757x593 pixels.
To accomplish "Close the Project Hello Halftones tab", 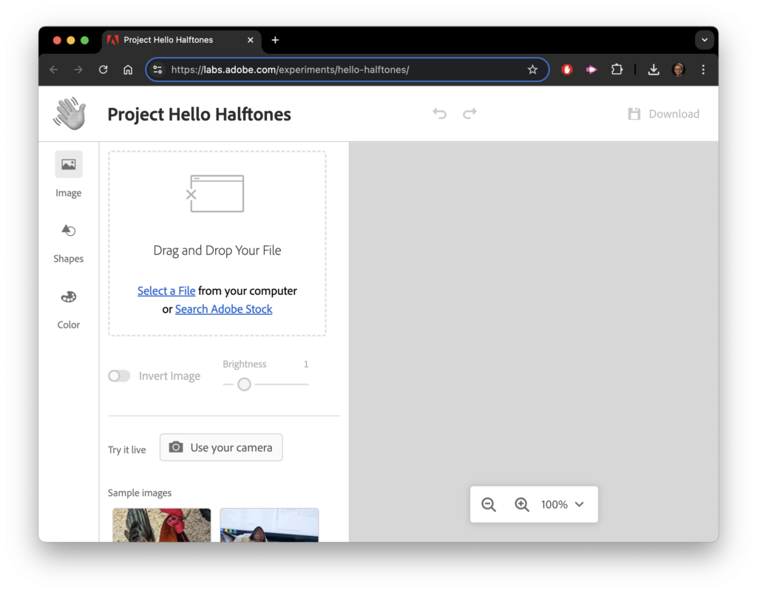I will [x=250, y=40].
